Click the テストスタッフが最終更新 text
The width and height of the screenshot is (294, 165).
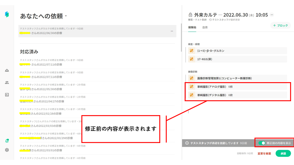coord(226,20)
